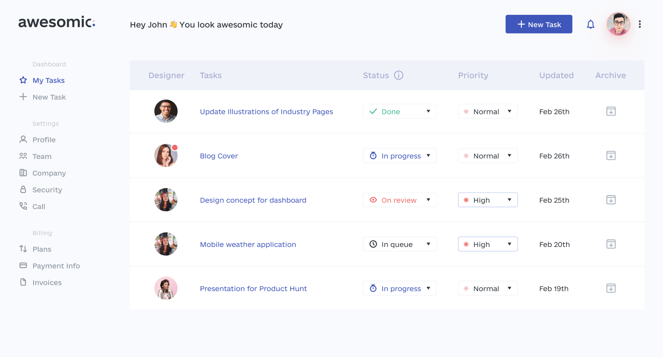Open Blog Cover In progress status dropdown
The height and width of the screenshot is (357, 663).
click(399, 156)
